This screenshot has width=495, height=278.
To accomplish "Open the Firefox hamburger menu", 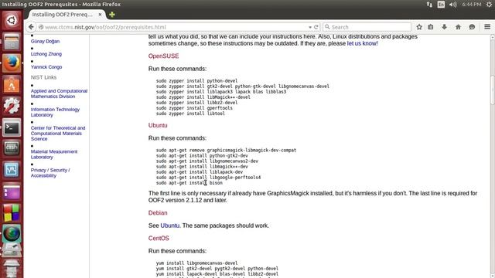I will pyautogui.click(x=487, y=27).
